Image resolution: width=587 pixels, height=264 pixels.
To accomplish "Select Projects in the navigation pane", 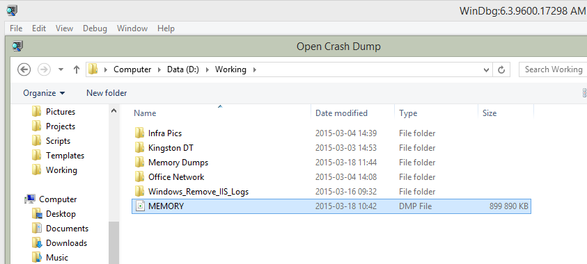I will [x=61, y=126].
